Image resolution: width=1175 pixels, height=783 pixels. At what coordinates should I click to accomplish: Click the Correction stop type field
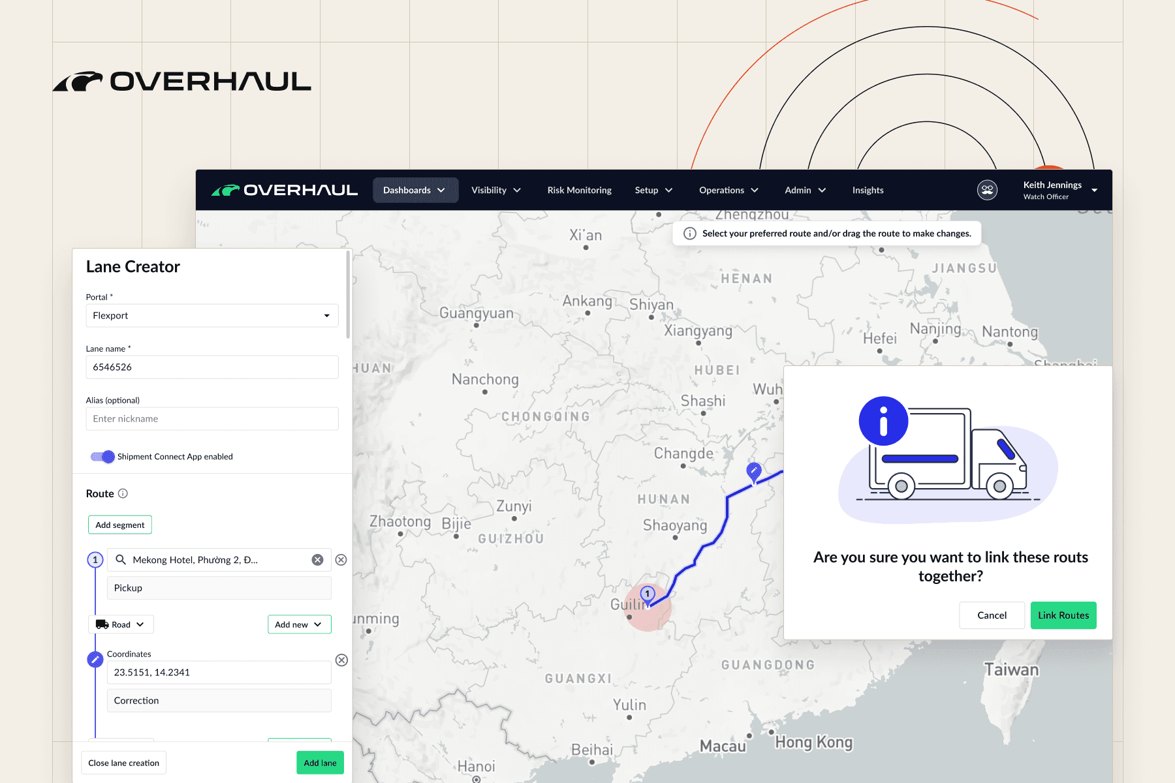click(x=219, y=701)
